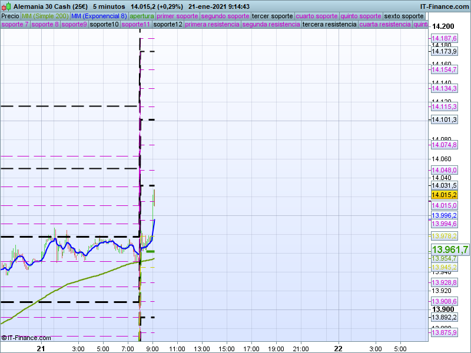The height and width of the screenshot is (353, 471).
Task: Click the date marker 22 on the time axis
Action: [x=338, y=348]
